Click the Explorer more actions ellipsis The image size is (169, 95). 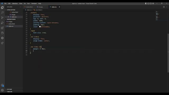point(20,7)
